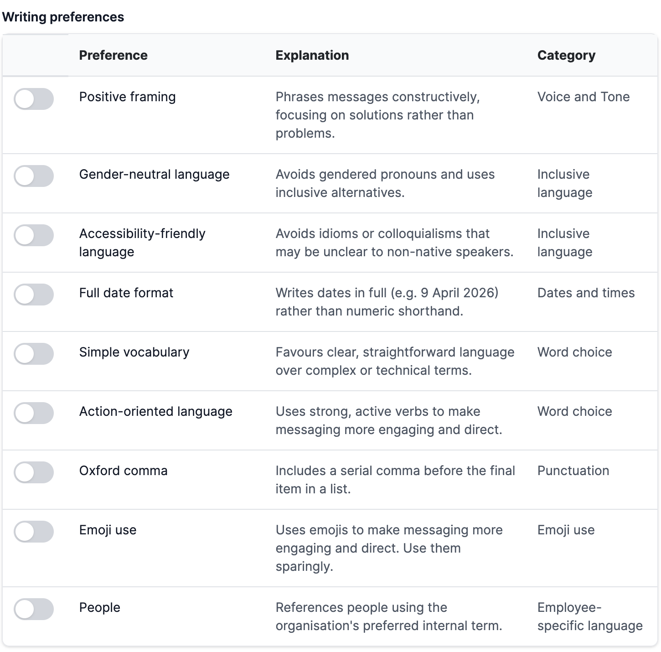The image size is (661, 652).
Task: Turn on Gender-neutral language switch
Action: click(34, 176)
